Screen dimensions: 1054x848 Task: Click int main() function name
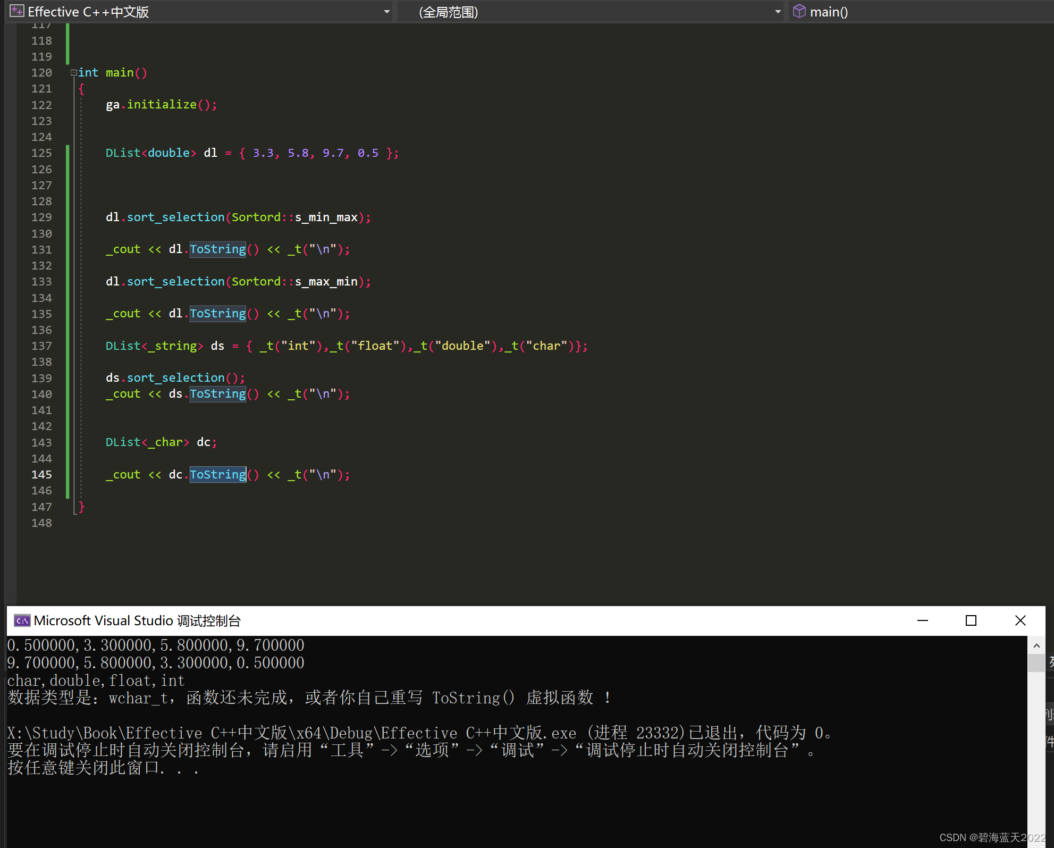120,72
